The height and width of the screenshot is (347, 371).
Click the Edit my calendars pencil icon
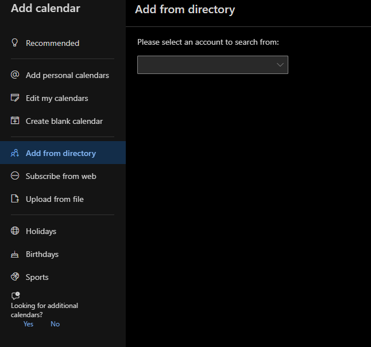tap(15, 98)
